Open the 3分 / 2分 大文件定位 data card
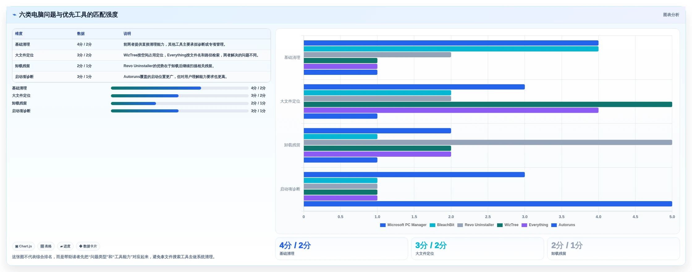Screen dimensions: 692x272 pyautogui.click(x=478, y=249)
